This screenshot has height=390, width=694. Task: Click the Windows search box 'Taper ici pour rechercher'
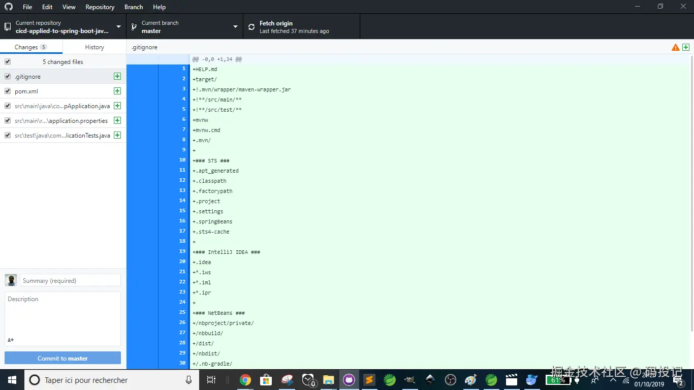click(112, 380)
